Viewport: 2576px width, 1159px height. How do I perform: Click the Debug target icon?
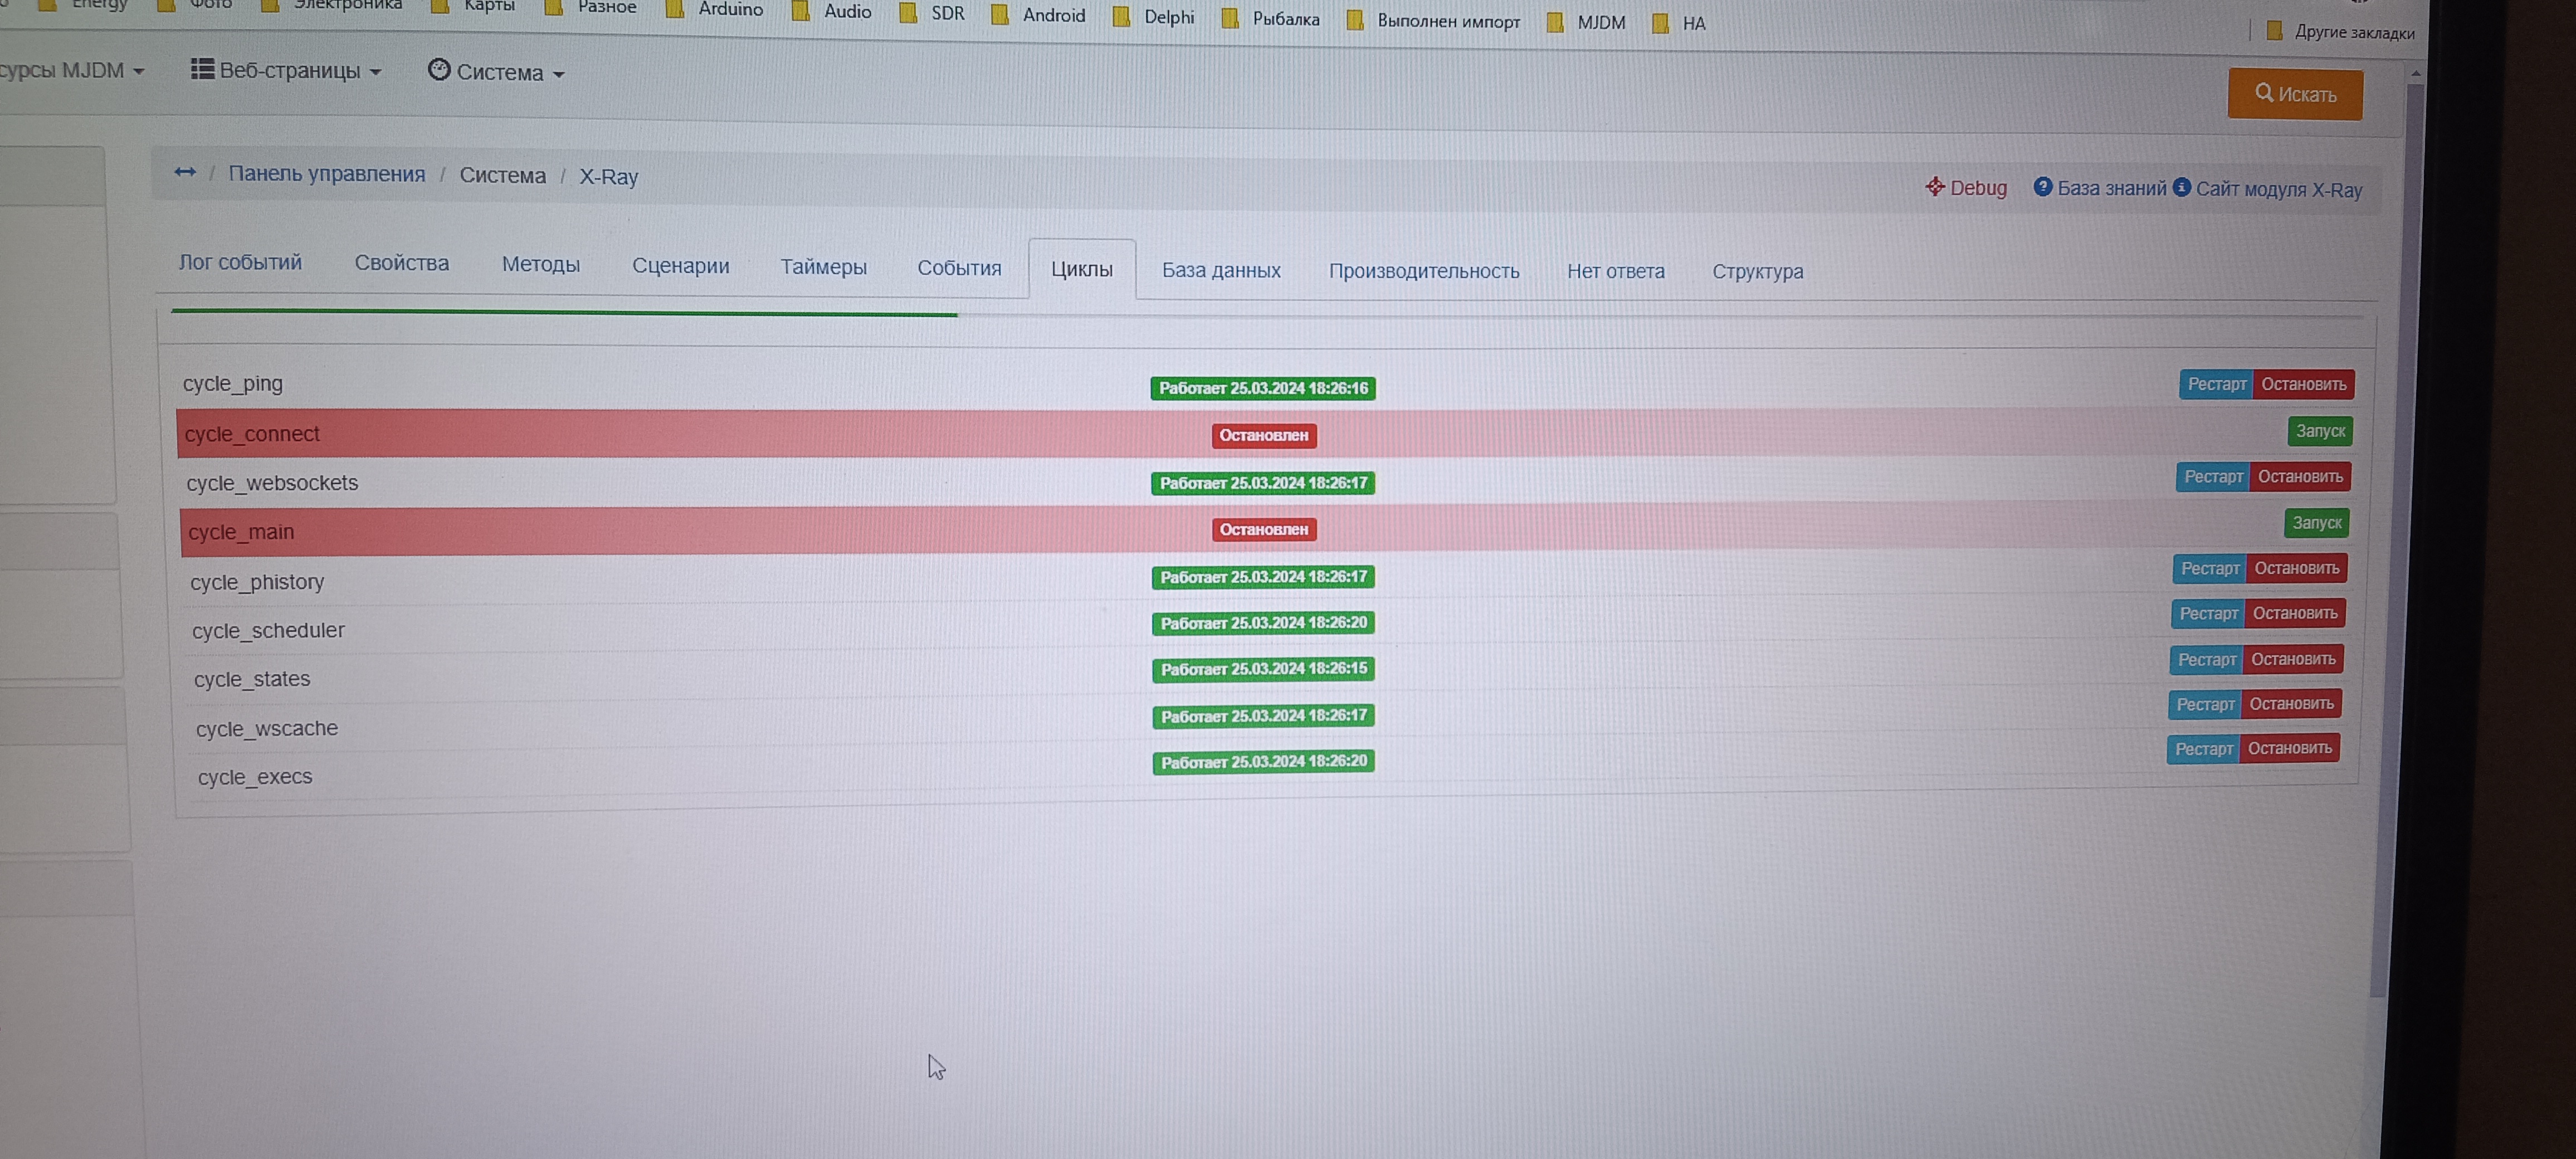(x=1935, y=187)
